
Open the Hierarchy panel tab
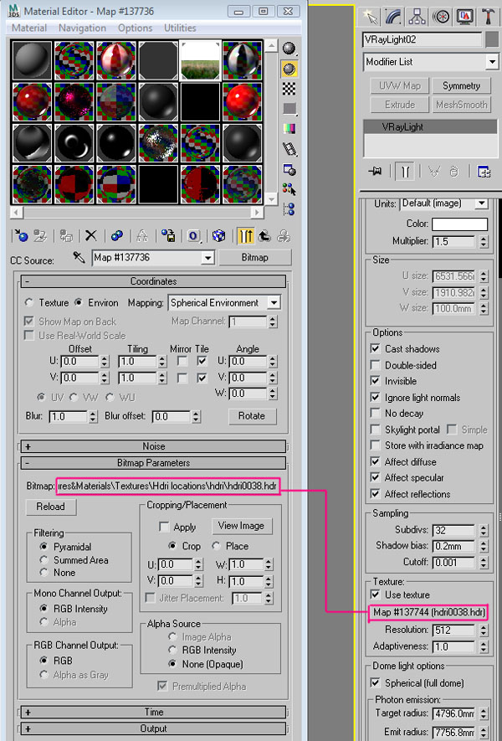click(x=417, y=17)
